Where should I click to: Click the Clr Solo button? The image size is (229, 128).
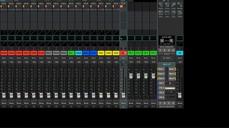click(167, 58)
